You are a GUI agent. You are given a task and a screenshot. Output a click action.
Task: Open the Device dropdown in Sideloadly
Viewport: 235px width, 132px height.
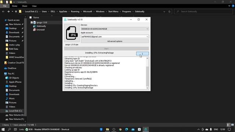(x=115, y=29)
